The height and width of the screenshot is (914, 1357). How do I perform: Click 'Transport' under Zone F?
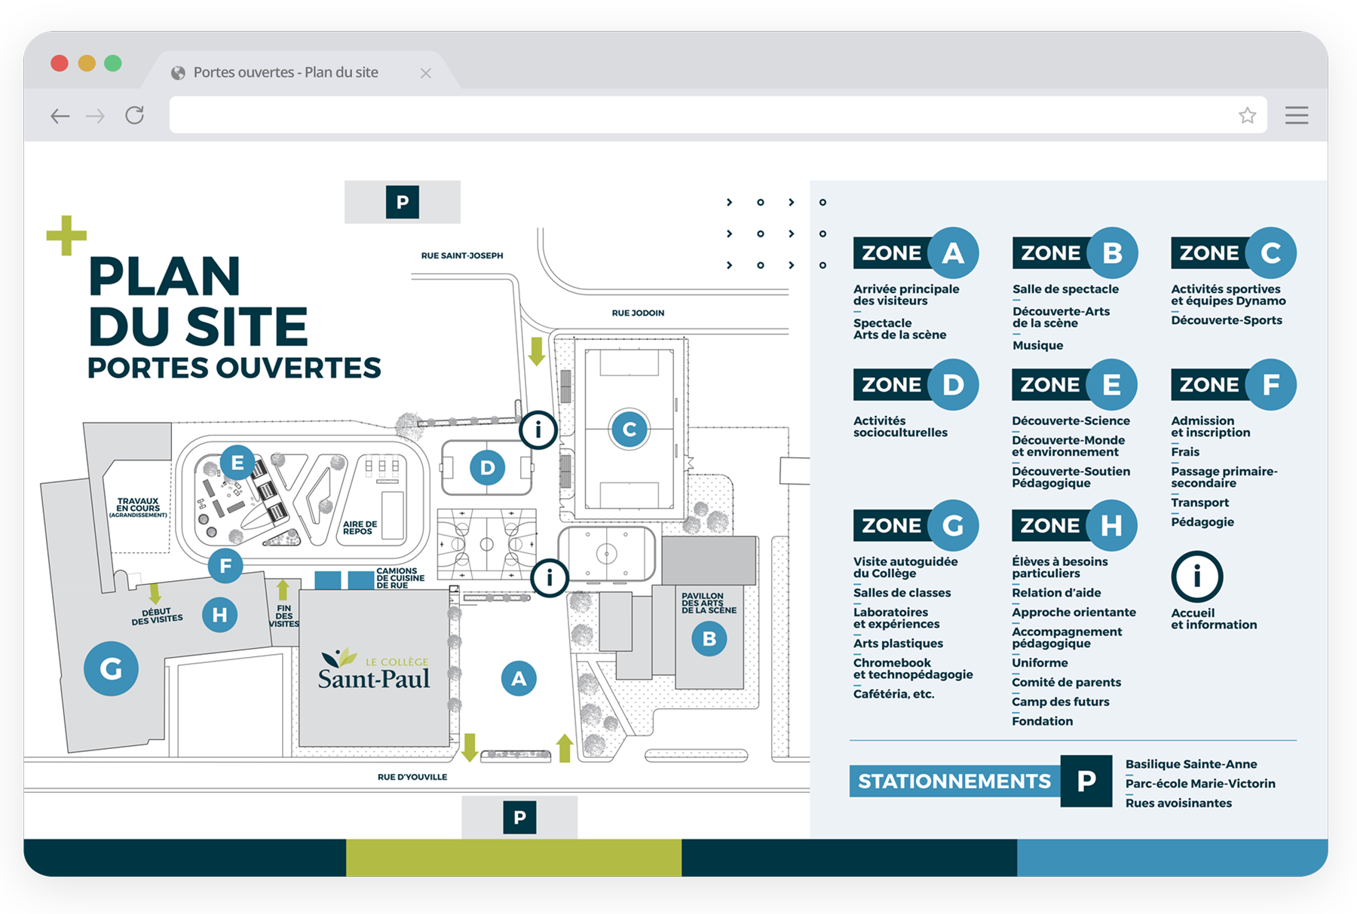[1199, 503]
